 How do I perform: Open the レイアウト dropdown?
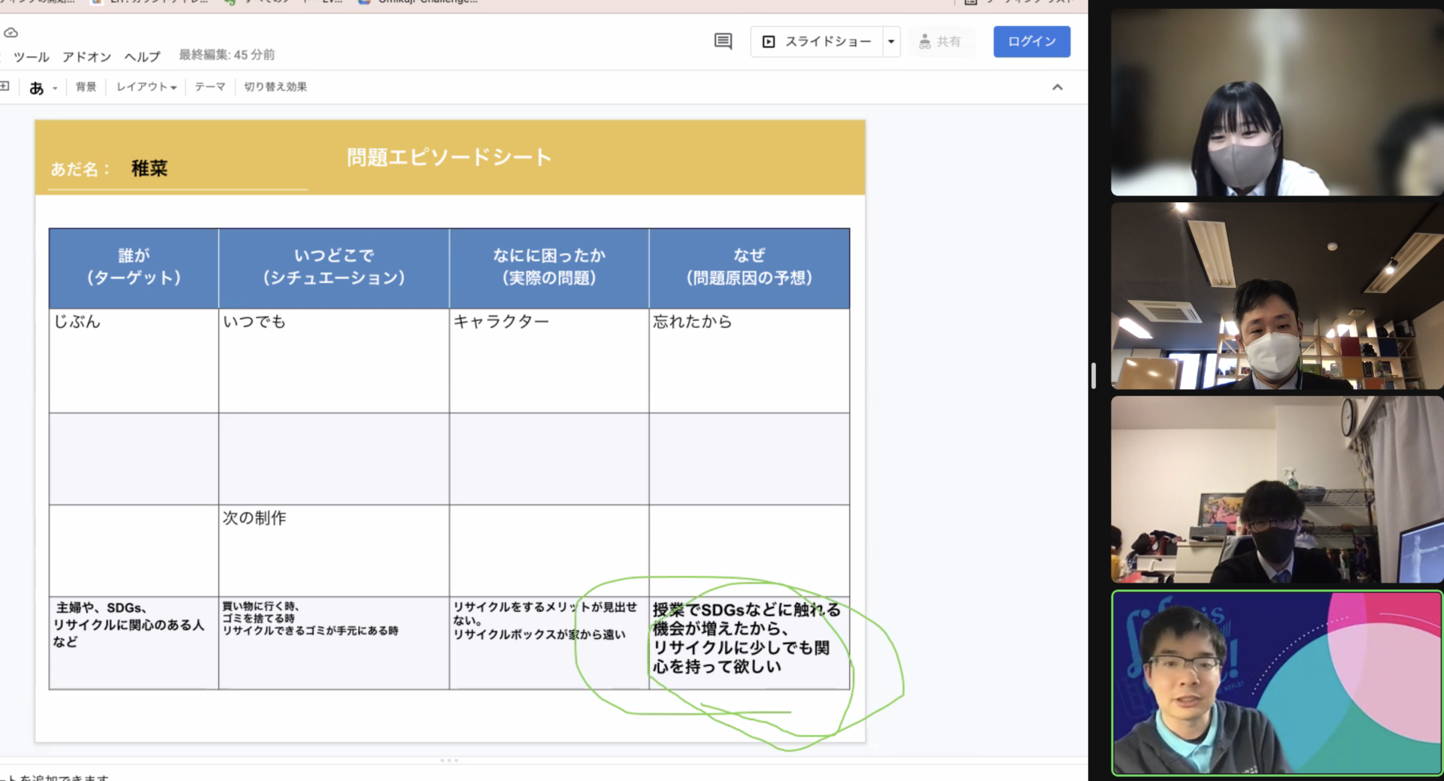[146, 87]
